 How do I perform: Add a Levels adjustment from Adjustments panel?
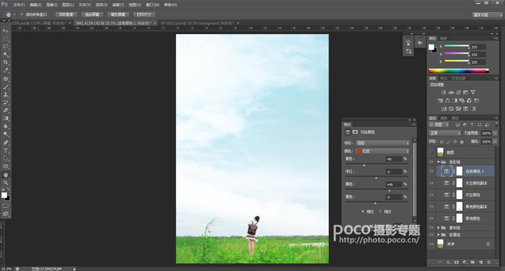click(x=451, y=92)
